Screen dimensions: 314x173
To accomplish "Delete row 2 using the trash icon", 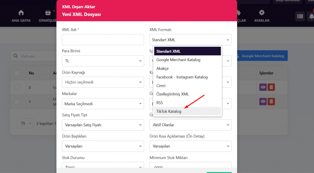I will click(x=271, y=87).
